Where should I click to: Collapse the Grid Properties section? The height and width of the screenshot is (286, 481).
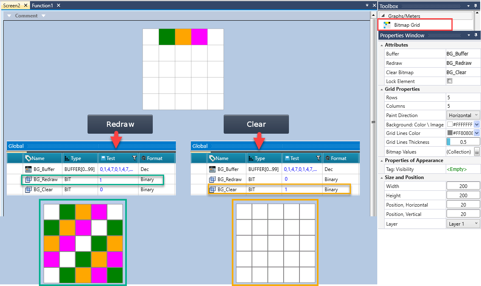pyautogui.click(x=381, y=89)
